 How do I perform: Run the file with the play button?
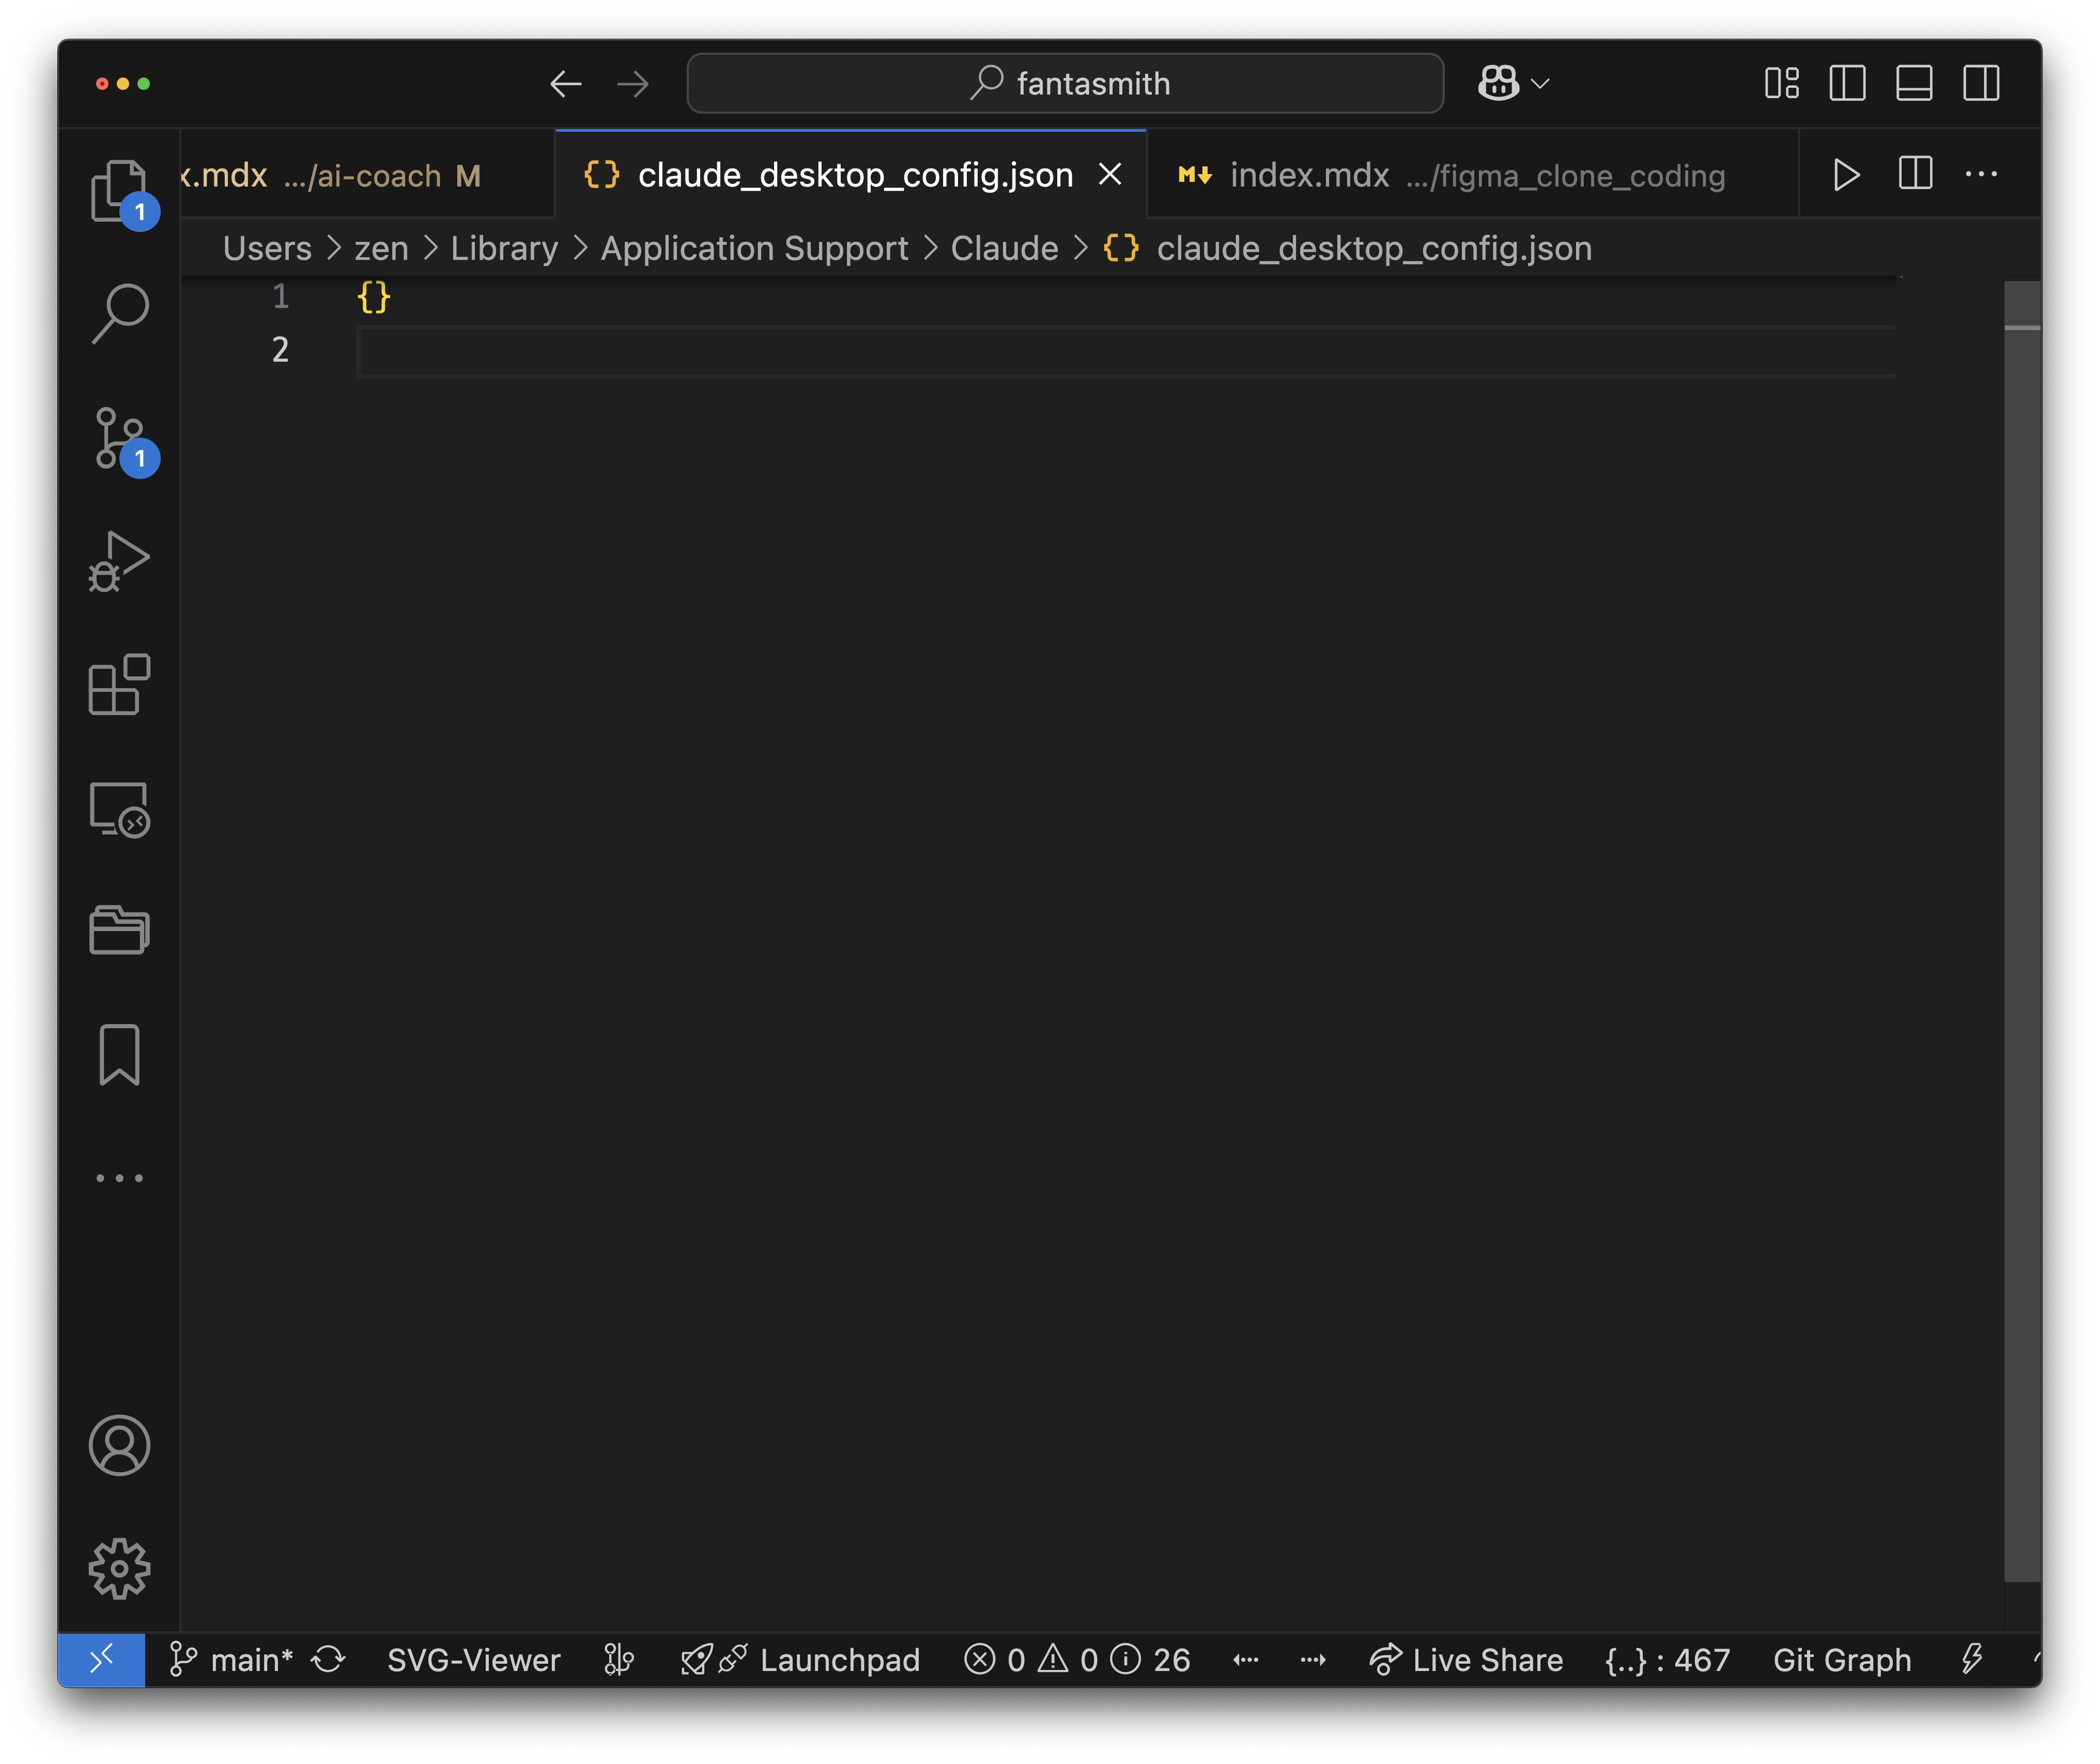coord(1846,175)
